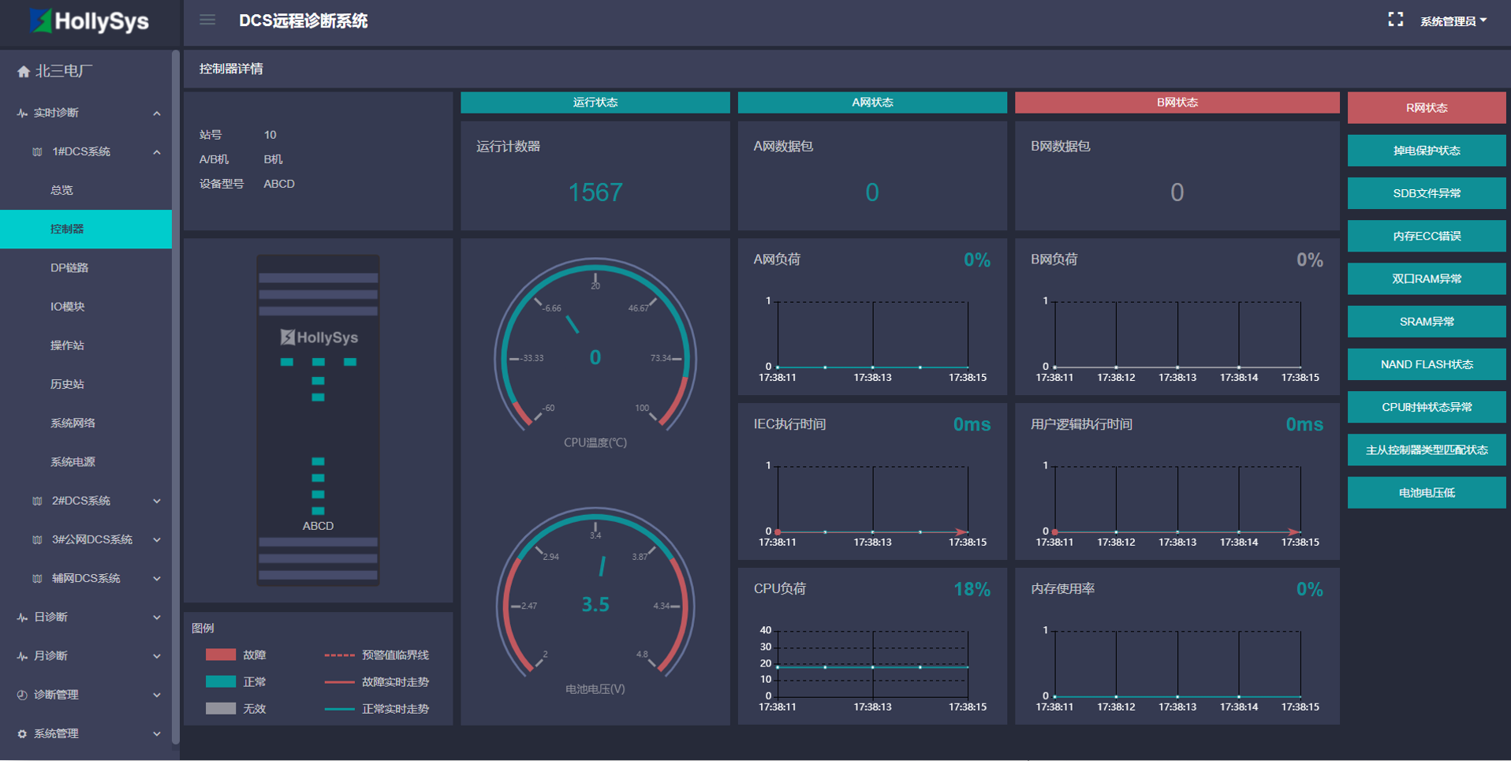Click the 实时诊断 pulse icon

click(22, 113)
